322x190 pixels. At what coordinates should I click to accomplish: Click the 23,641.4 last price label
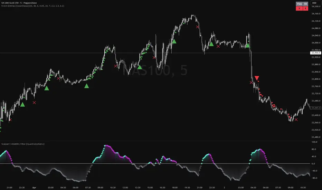[315, 108]
